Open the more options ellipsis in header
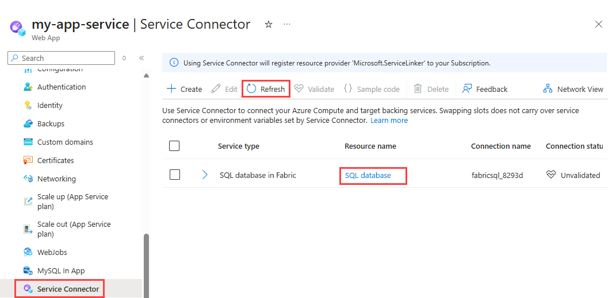Image resolution: width=616 pixels, height=298 pixels. pyautogui.click(x=287, y=24)
